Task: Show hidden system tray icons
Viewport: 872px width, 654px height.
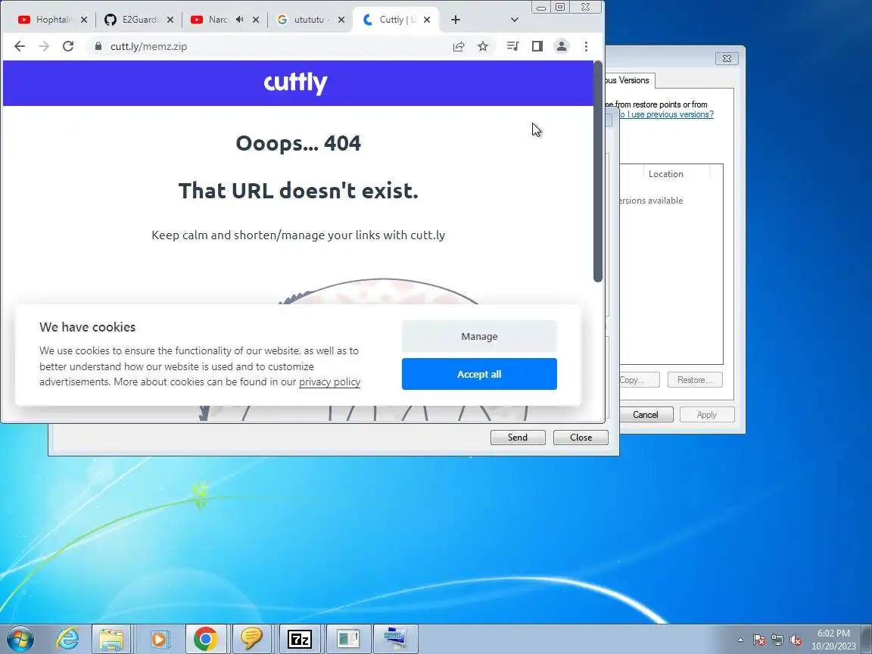Action: pyautogui.click(x=740, y=640)
